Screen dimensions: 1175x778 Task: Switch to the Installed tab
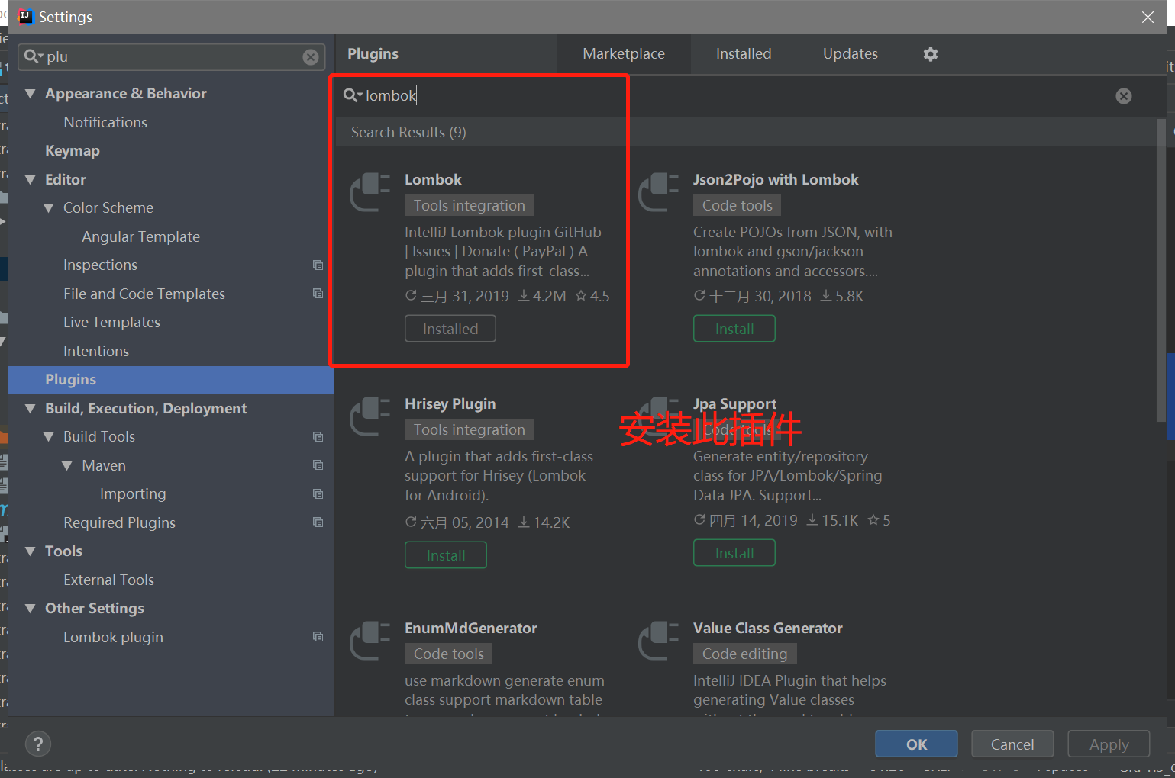click(x=744, y=54)
